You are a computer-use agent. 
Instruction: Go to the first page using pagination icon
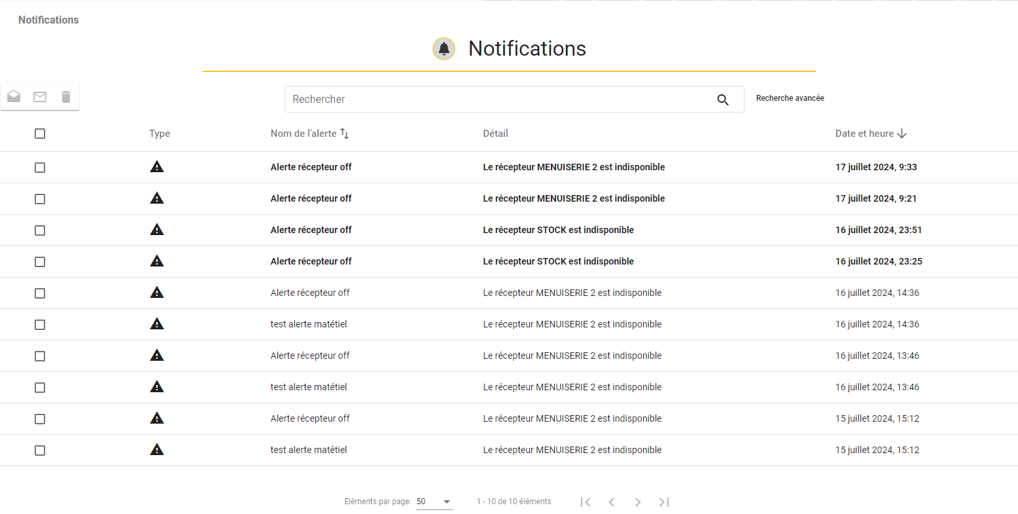point(586,502)
